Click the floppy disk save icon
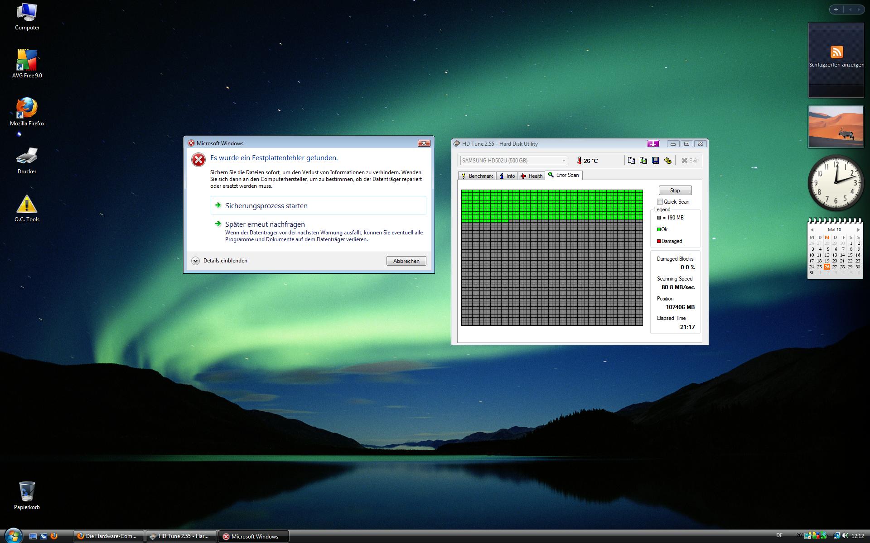Screen dimensions: 870x543 coord(655,161)
